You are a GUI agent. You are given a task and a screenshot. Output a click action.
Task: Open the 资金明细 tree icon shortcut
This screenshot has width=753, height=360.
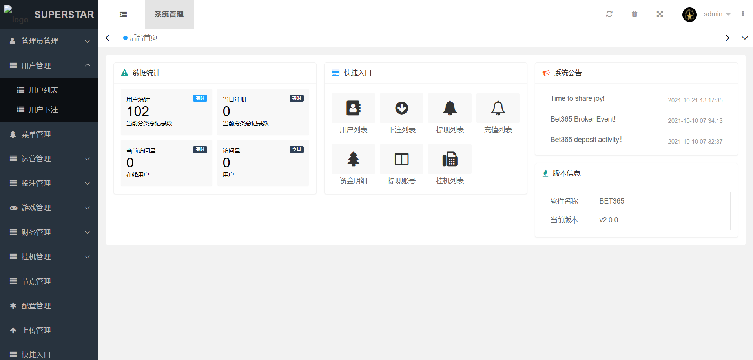[353, 159]
